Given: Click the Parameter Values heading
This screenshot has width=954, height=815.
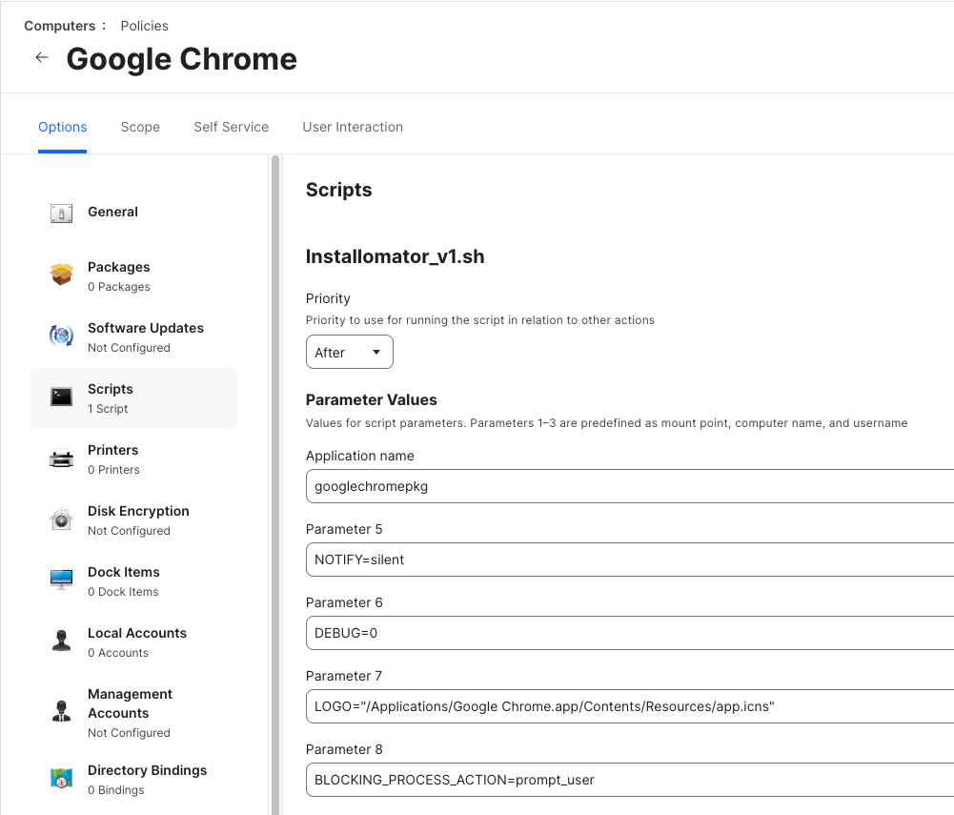Looking at the screenshot, I should pos(371,400).
